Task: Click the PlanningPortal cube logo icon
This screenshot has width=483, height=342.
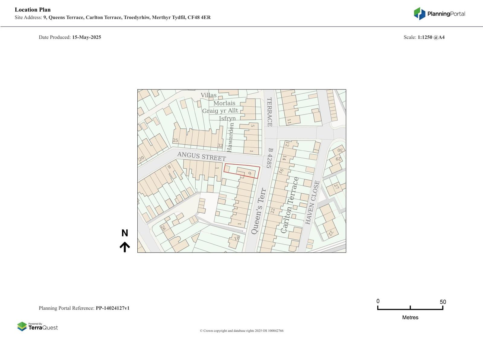Action: click(x=419, y=14)
